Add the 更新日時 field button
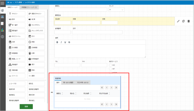Viewport: 194px width, 111px height. point(36,95)
